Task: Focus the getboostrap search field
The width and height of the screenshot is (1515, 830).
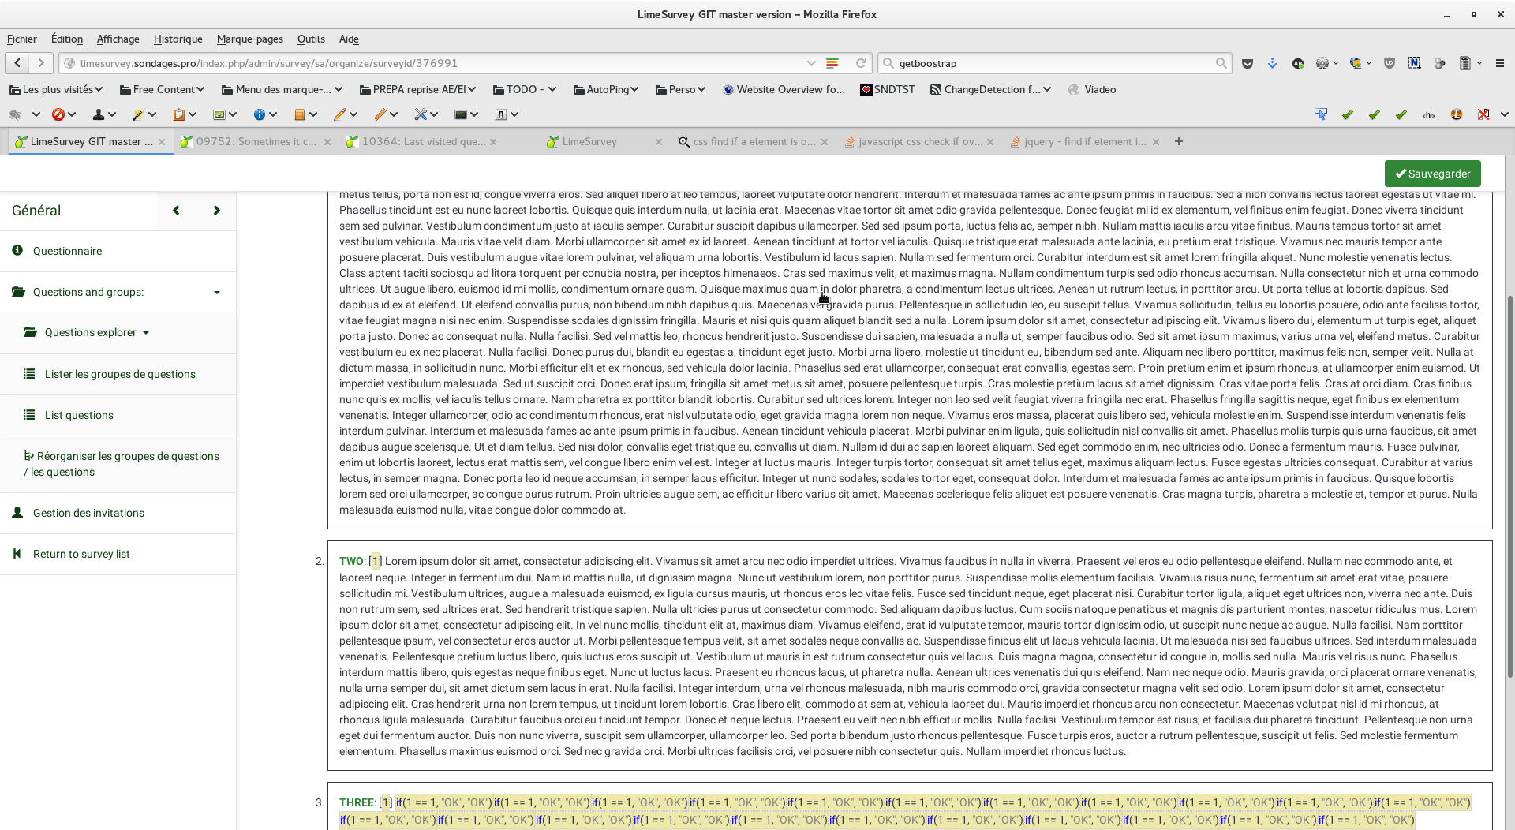Action: coord(1054,63)
